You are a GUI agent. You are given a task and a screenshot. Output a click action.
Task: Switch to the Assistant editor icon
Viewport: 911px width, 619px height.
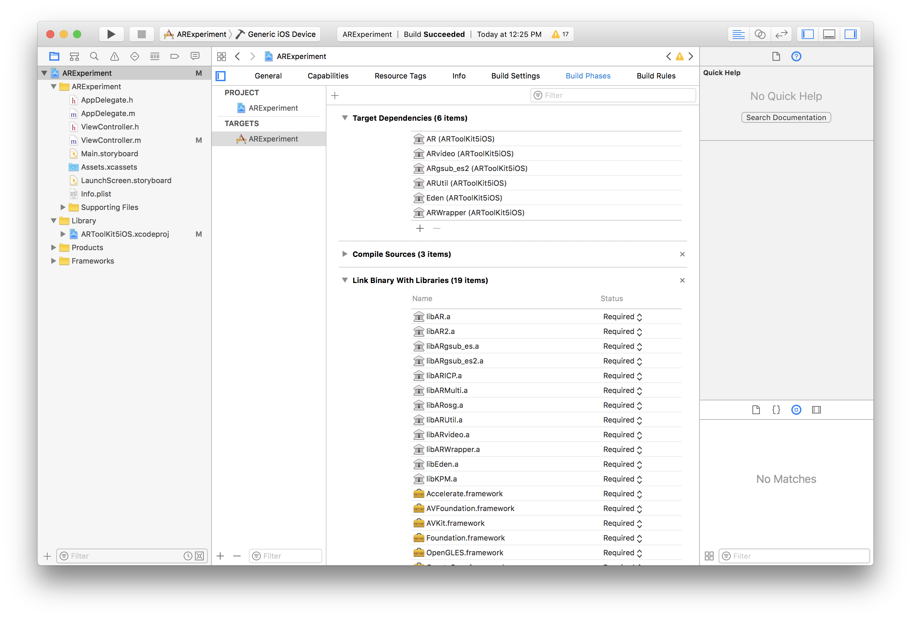click(x=760, y=34)
